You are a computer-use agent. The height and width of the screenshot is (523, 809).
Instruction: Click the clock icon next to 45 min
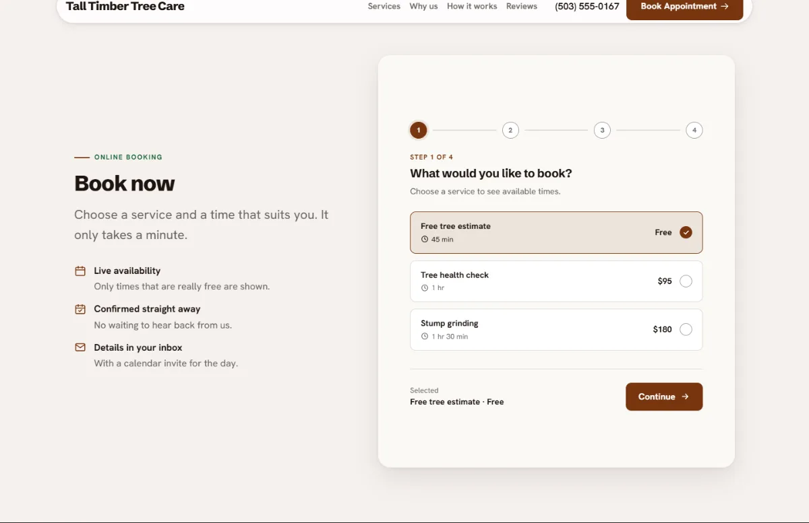point(425,240)
